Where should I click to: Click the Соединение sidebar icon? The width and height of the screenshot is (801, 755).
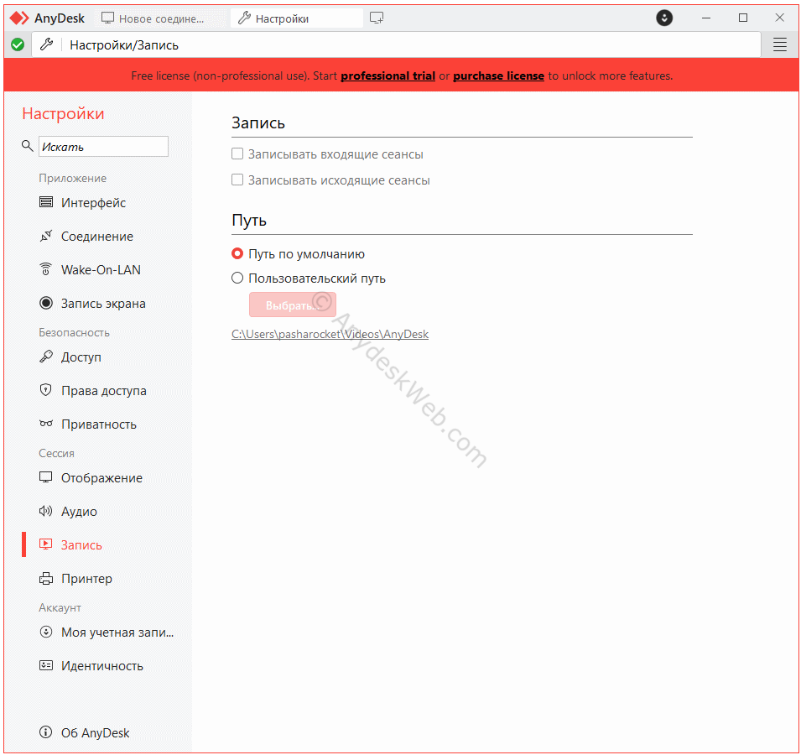46,236
